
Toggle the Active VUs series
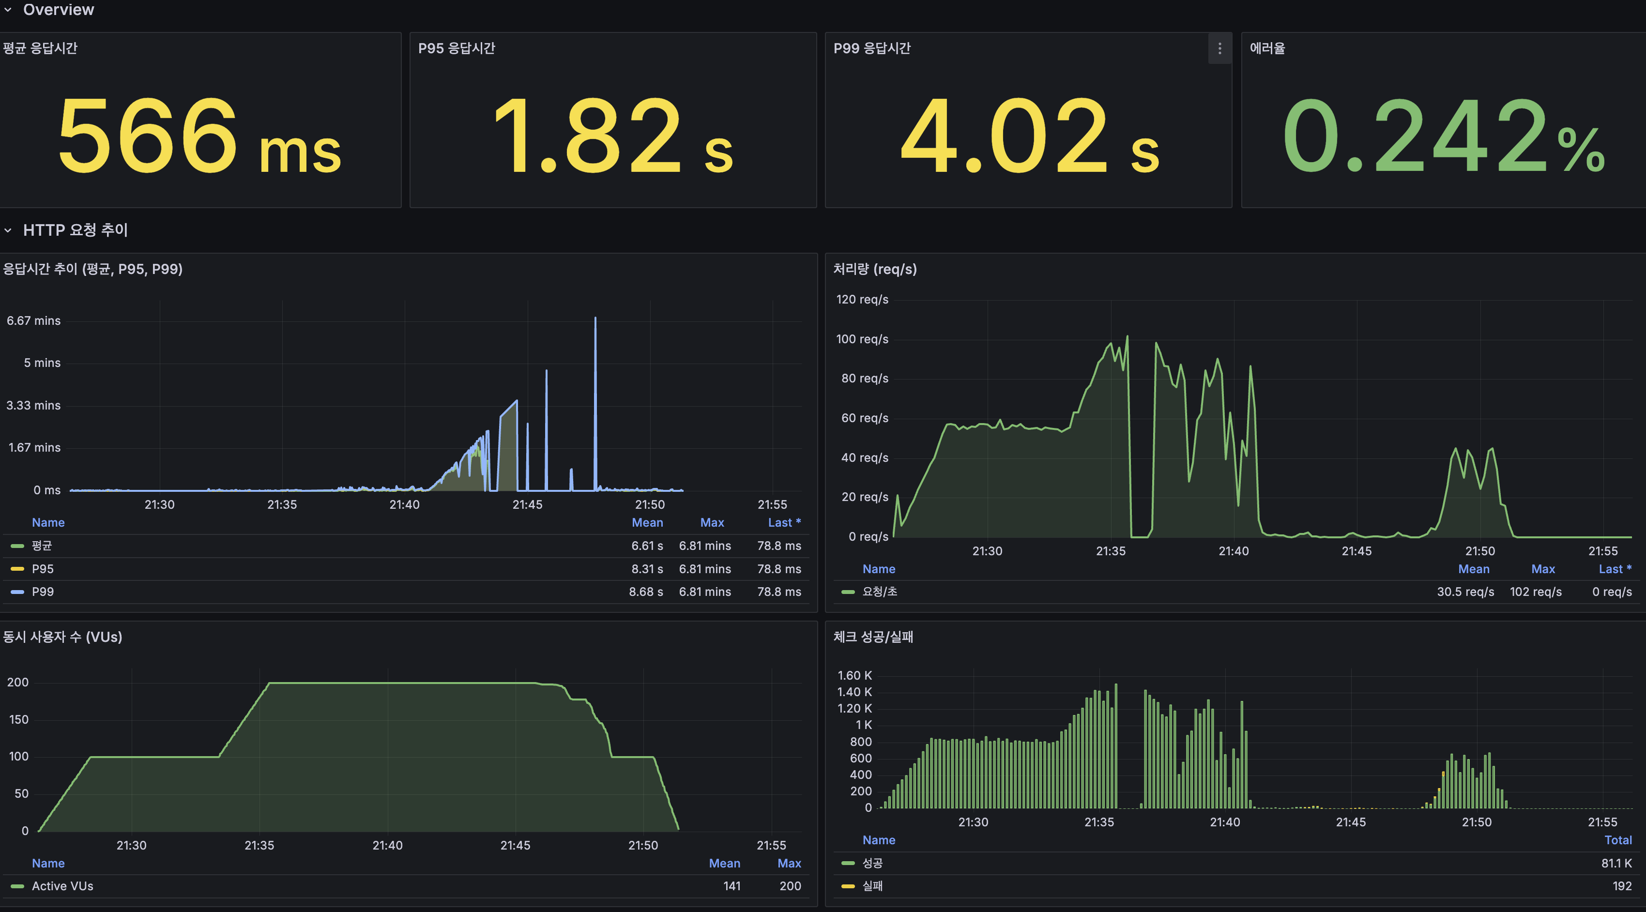pos(62,886)
